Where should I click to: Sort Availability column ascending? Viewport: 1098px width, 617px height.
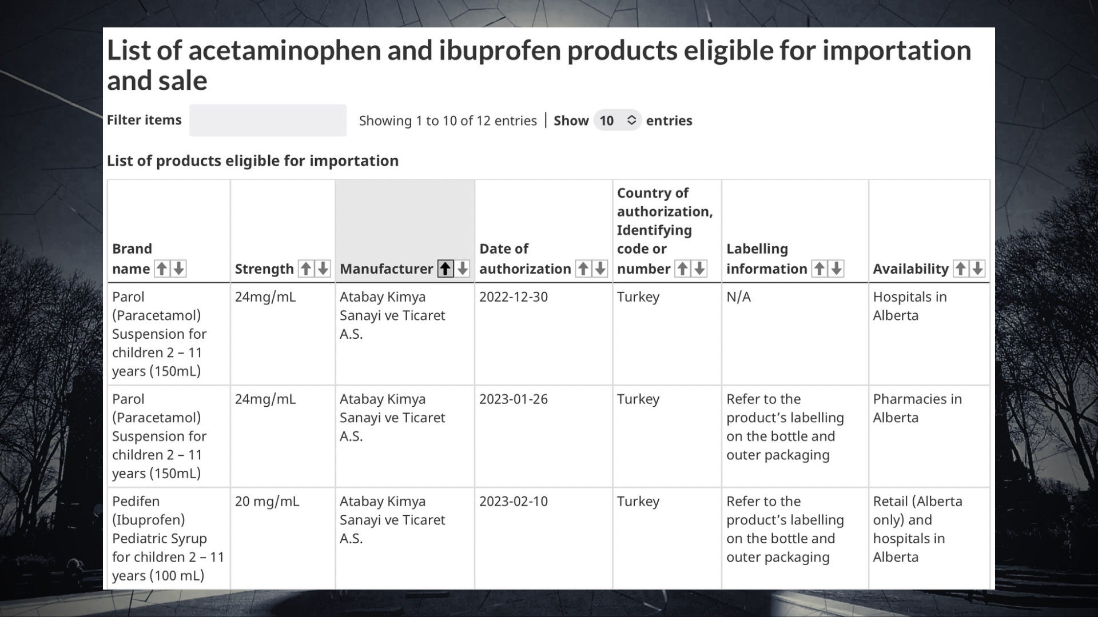coord(961,269)
